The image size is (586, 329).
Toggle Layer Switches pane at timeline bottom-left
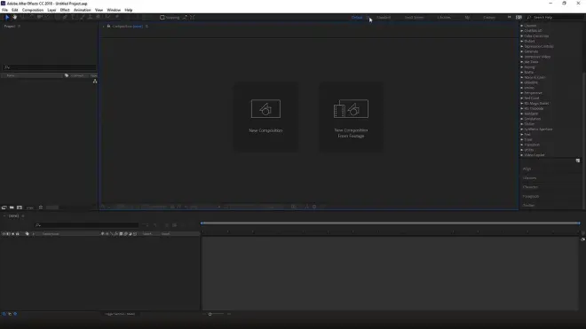[4, 314]
